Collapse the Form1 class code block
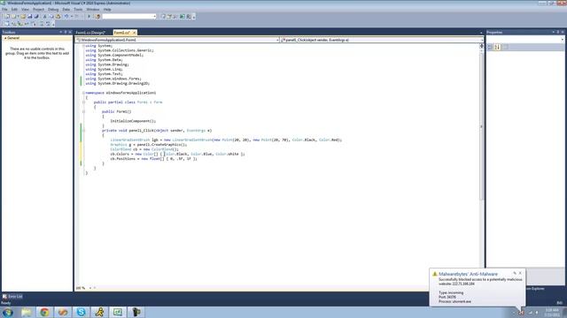 (83, 102)
